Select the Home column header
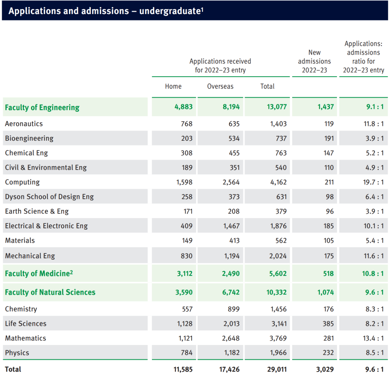Screen dimensions: 390x375 click(x=173, y=86)
